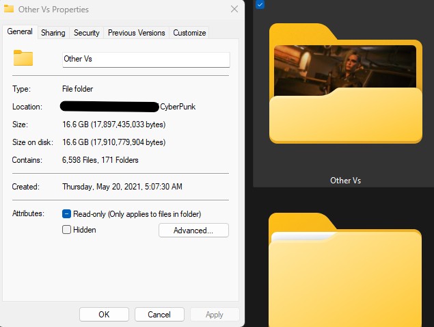Close the Other Vs Properties dialog
Image resolution: width=434 pixels, height=327 pixels.
point(234,9)
